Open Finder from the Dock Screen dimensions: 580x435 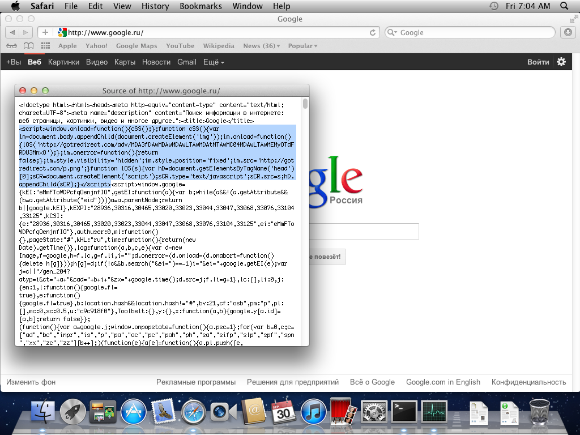pyautogui.click(x=43, y=412)
